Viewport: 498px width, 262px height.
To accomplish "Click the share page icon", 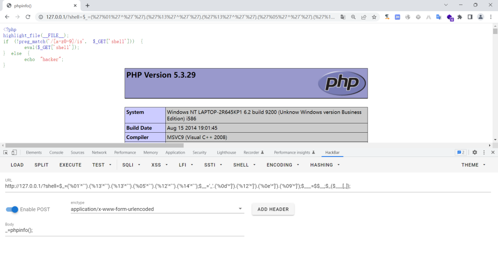I will [x=363, y=17].
